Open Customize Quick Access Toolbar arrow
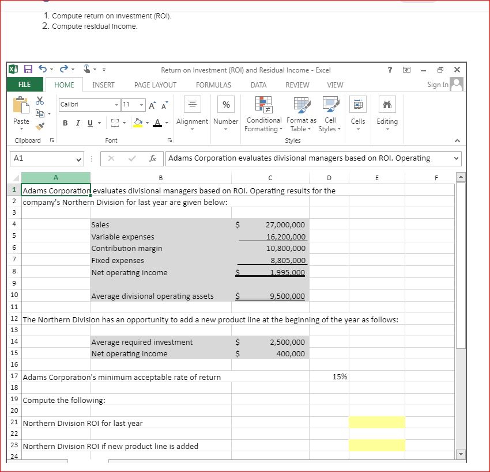The width and height of the screenshot is (490, 472). [104, 70]
